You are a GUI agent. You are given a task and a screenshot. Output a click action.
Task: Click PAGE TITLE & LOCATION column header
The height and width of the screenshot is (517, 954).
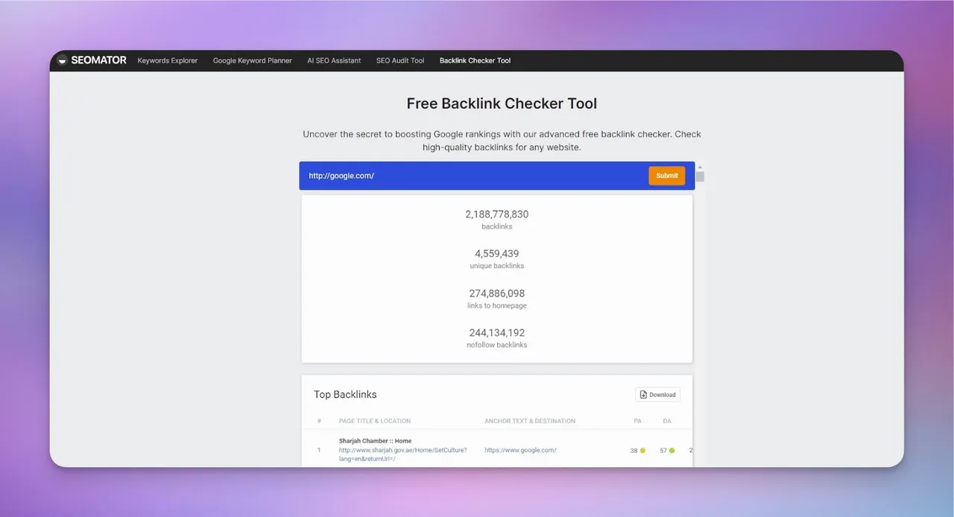375,421
